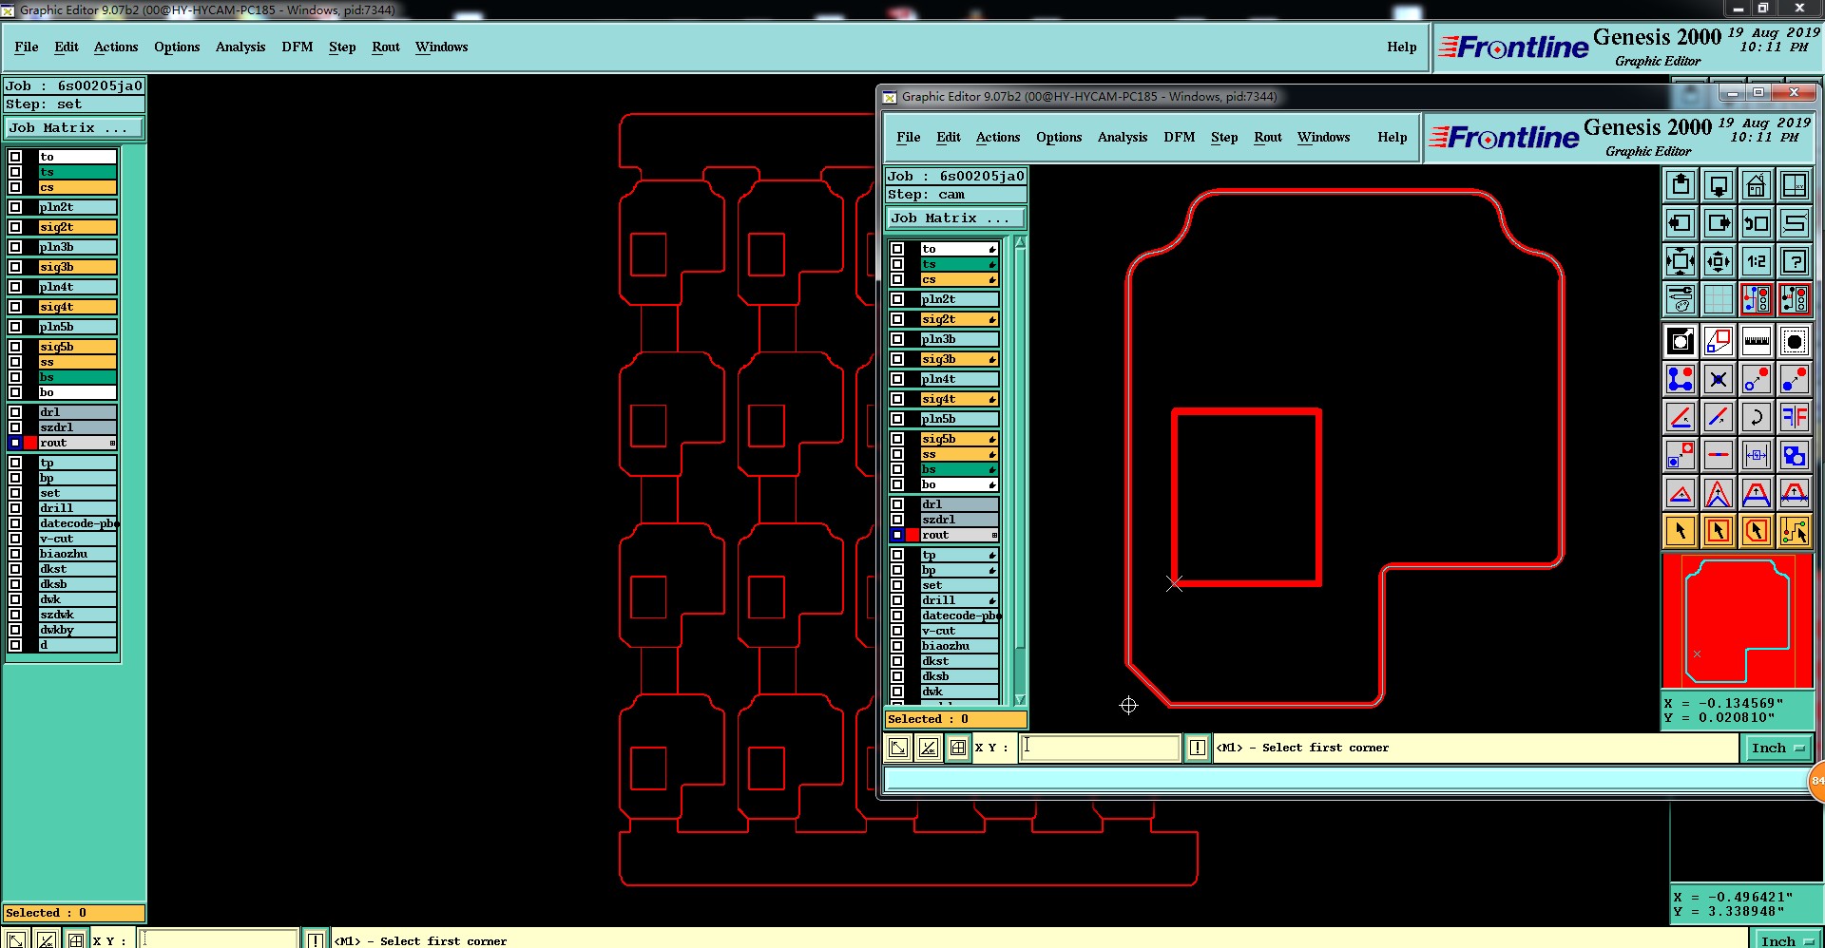Open Analysis menu in cam window
The height and width of the screenshot is (948, 1825).
pos(1122,137)
